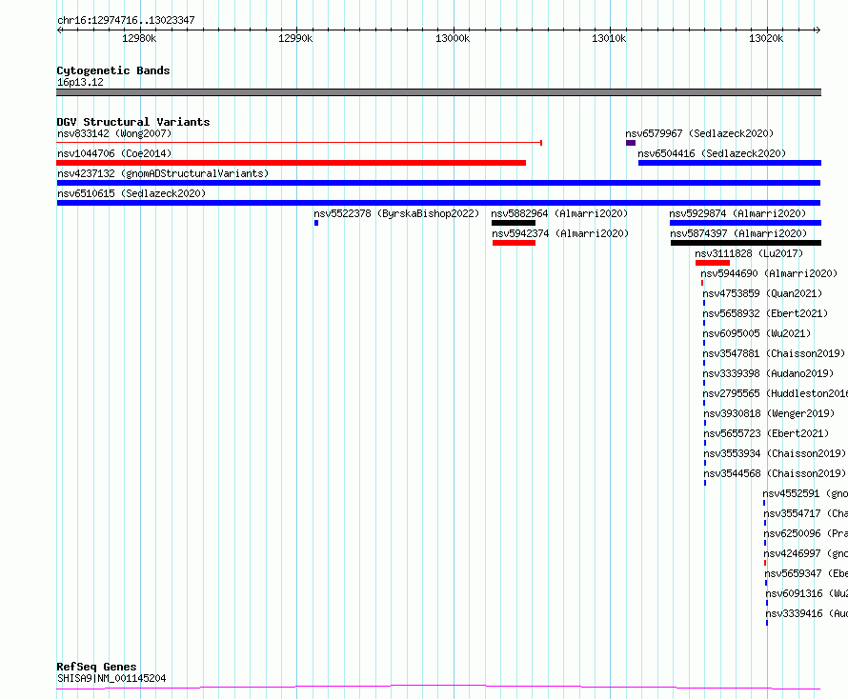Open the nsv3553934 (Chaisson2019) label
This screenshot has width=848, height=699.
775,453
